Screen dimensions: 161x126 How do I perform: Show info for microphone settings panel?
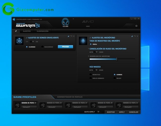[137, 36]
